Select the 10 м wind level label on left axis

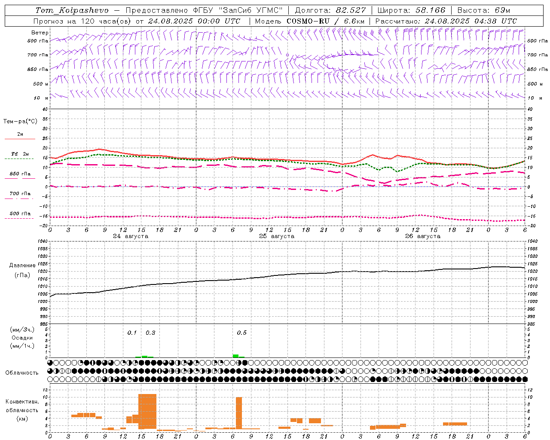(41, 98)
